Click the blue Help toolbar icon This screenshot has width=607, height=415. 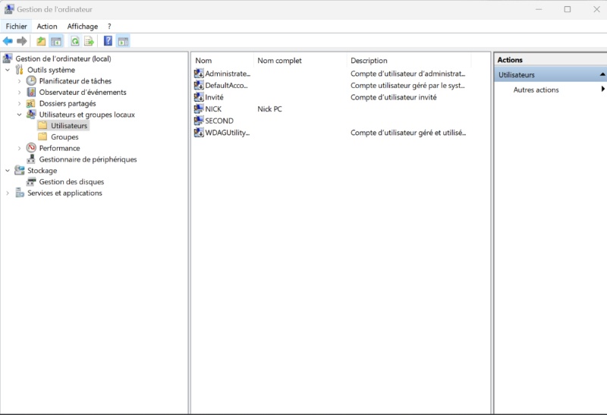(109, 41)
